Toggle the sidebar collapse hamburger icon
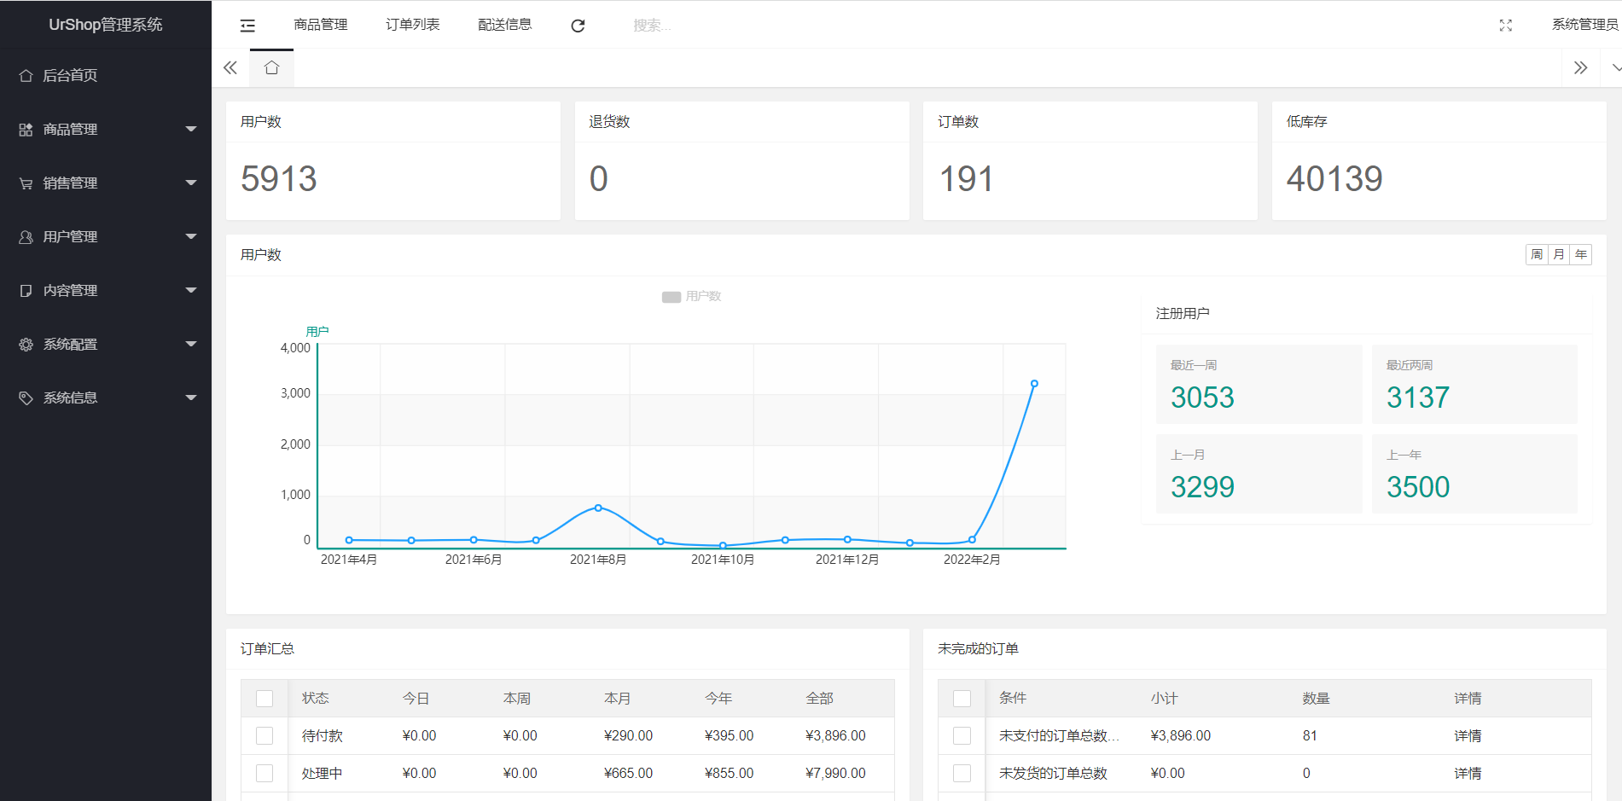The height and width of the screenshot is (801, 1622). (247, 26)
